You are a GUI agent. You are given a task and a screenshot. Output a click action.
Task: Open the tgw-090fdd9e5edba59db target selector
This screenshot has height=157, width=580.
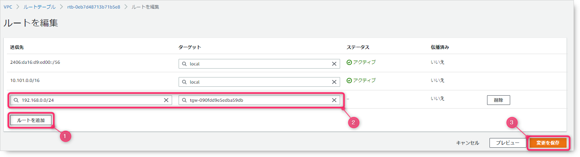[259, 100]
